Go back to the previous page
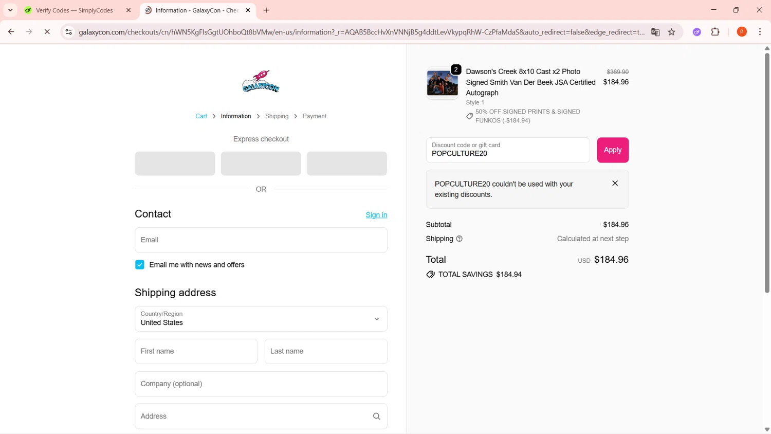The height and width of the screenshot is (434, 771). tap(11, 32)
